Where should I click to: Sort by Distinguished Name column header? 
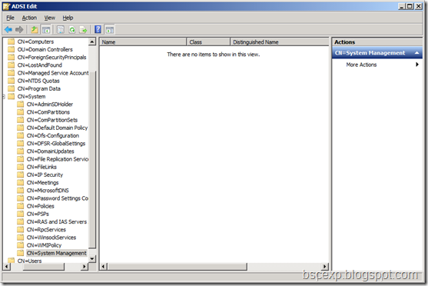(280, 42)
